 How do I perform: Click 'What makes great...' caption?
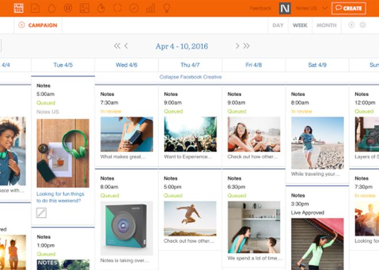click(x=123, y=157)
